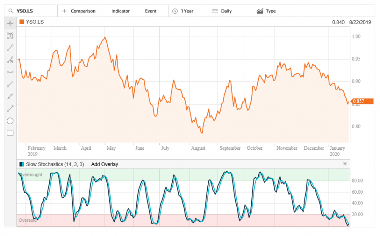This screenshot has height=236, width=380.
Task: Click the 0.840 price readout
Action: 338,22
